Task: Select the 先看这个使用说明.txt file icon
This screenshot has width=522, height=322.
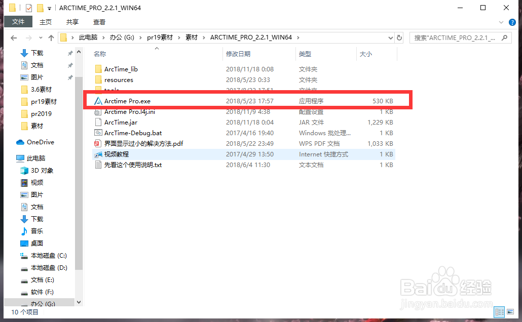Action: pos(98,165)
